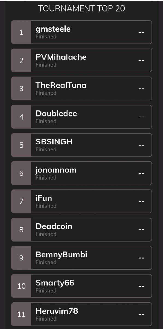Click the Finished status under Deadcoin

point(46,234)
